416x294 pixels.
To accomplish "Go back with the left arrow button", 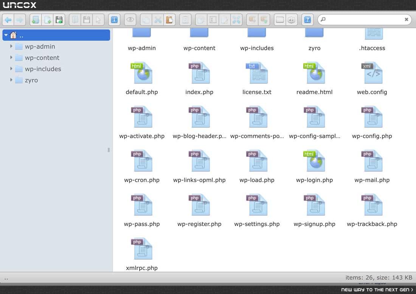I will (x=8, y=20).
